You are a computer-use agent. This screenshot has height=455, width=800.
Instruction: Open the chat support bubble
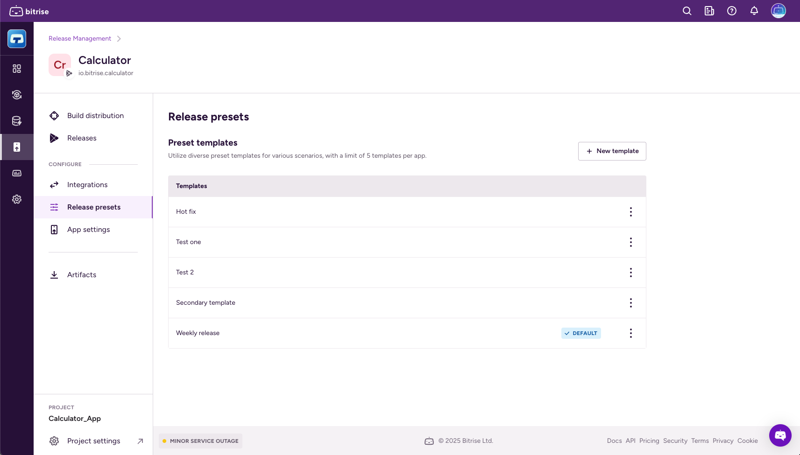point(780,435)
